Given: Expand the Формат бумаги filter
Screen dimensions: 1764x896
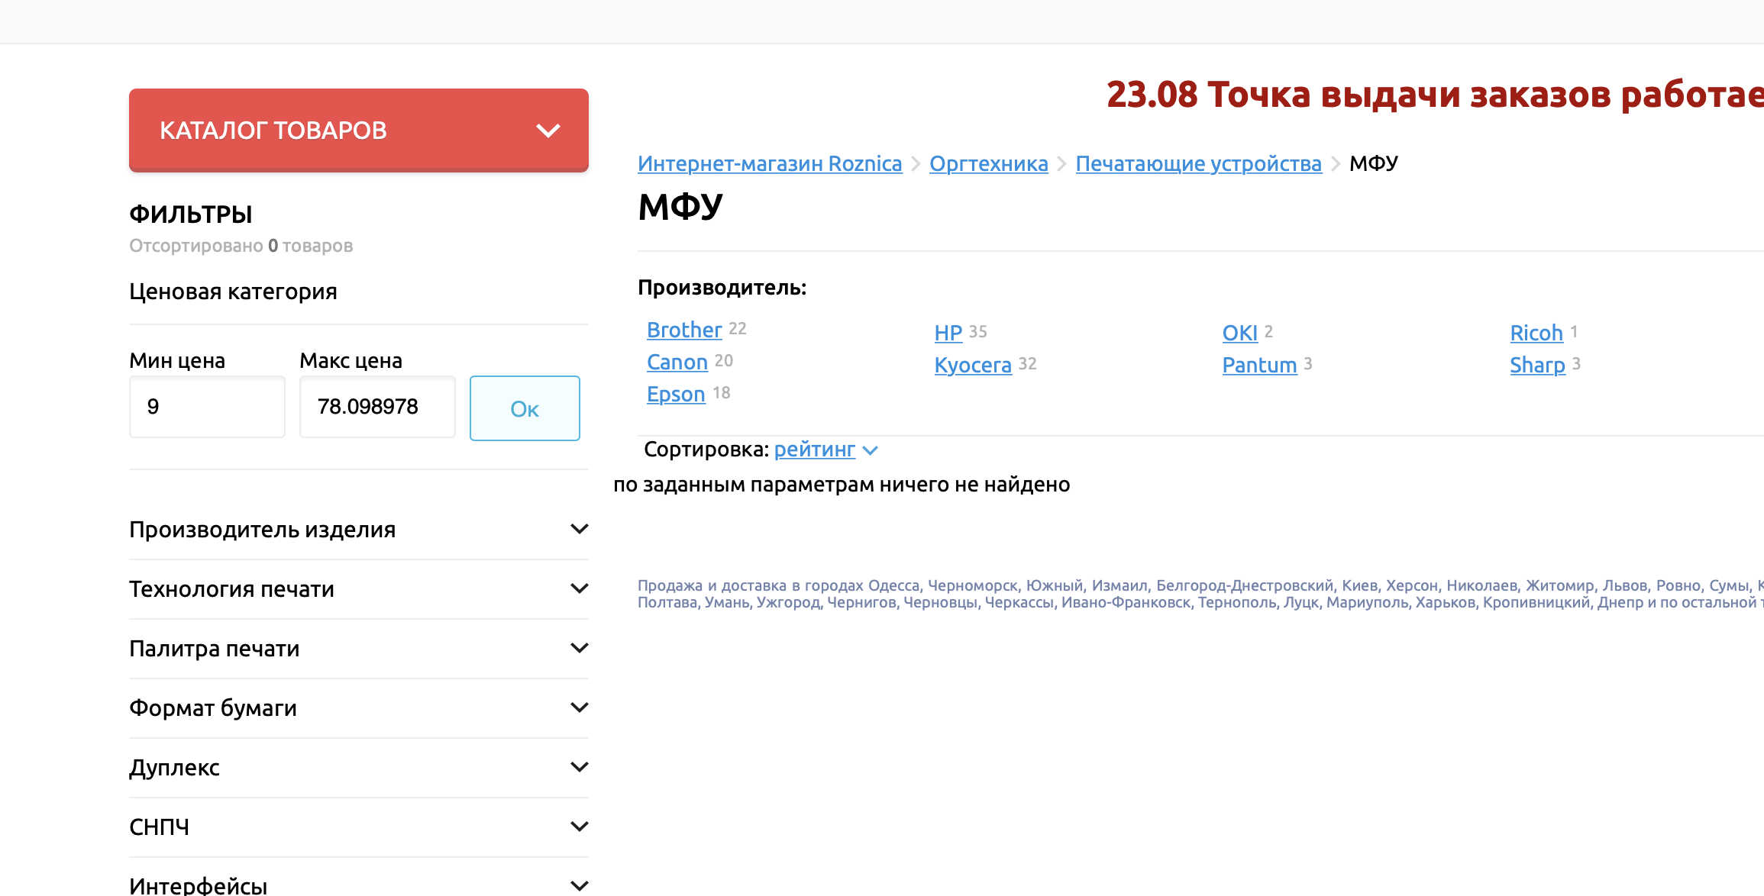Looking at the screenshot, I should (358, 708).
